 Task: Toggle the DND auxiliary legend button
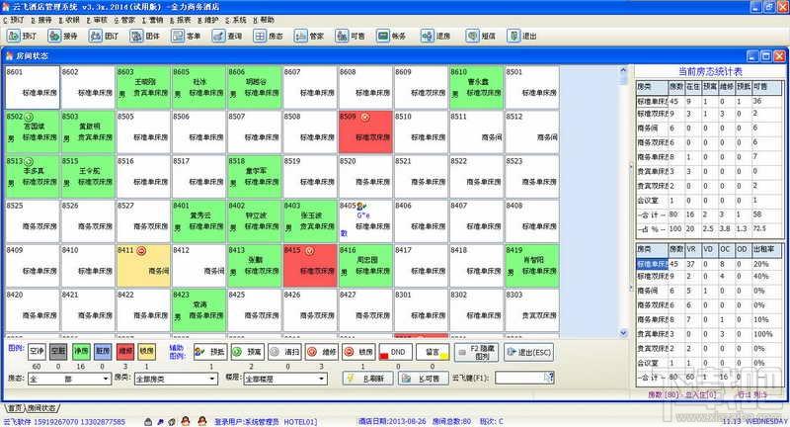tap(396, 352)
